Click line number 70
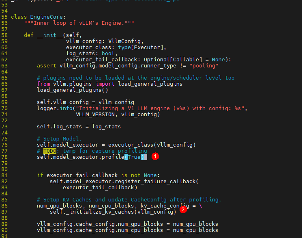 pyautogui.click(x=4, y=108)
